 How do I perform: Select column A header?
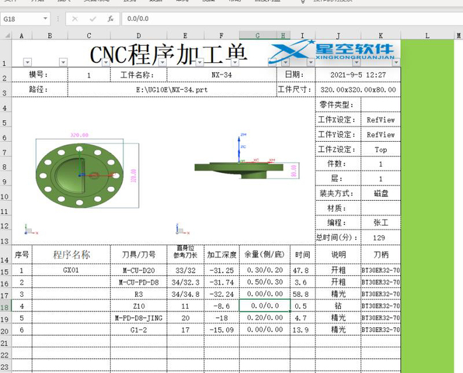[22, 36]
